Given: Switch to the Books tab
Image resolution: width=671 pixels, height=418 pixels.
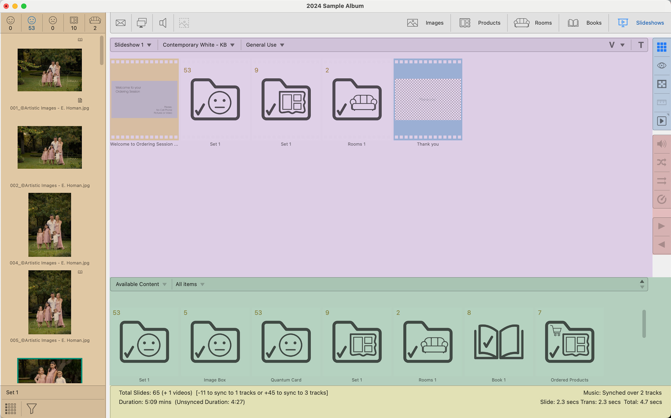Looking at the screenshot, I should click(x=584, y=23).
